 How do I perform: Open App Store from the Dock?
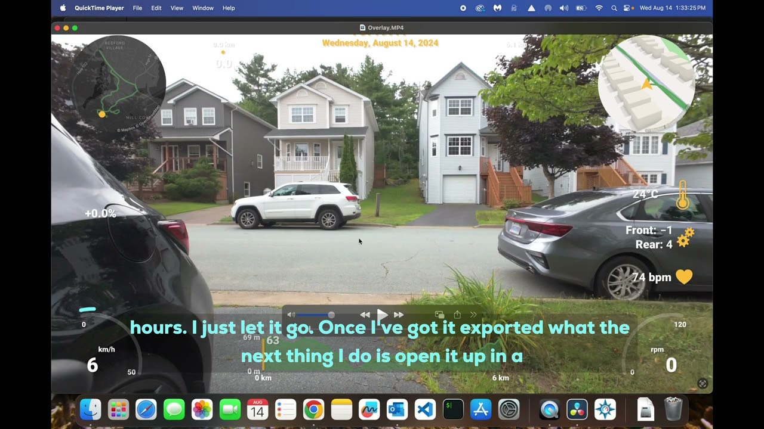[x=480, y=409]
